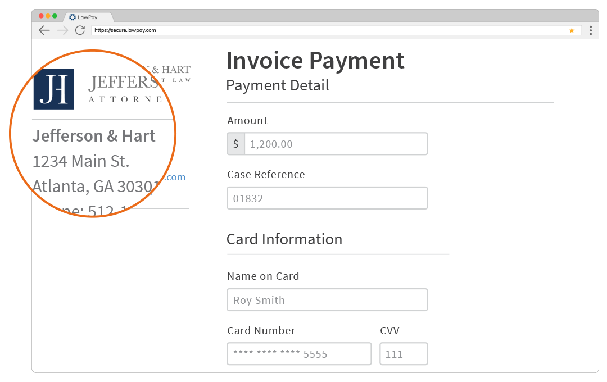Select the LawPay browser tab
Viewport: 607px width, 382px height.
[x=88, y=17]
